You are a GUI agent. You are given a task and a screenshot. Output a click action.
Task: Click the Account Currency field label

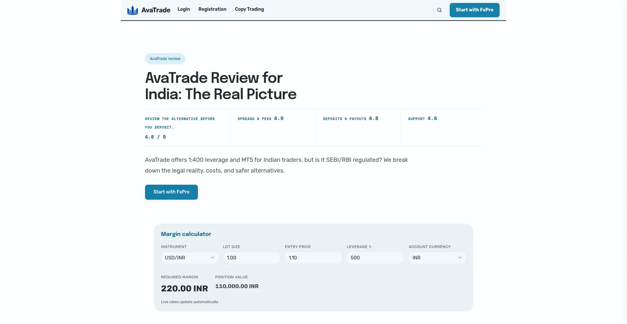(x=429, y=247)
